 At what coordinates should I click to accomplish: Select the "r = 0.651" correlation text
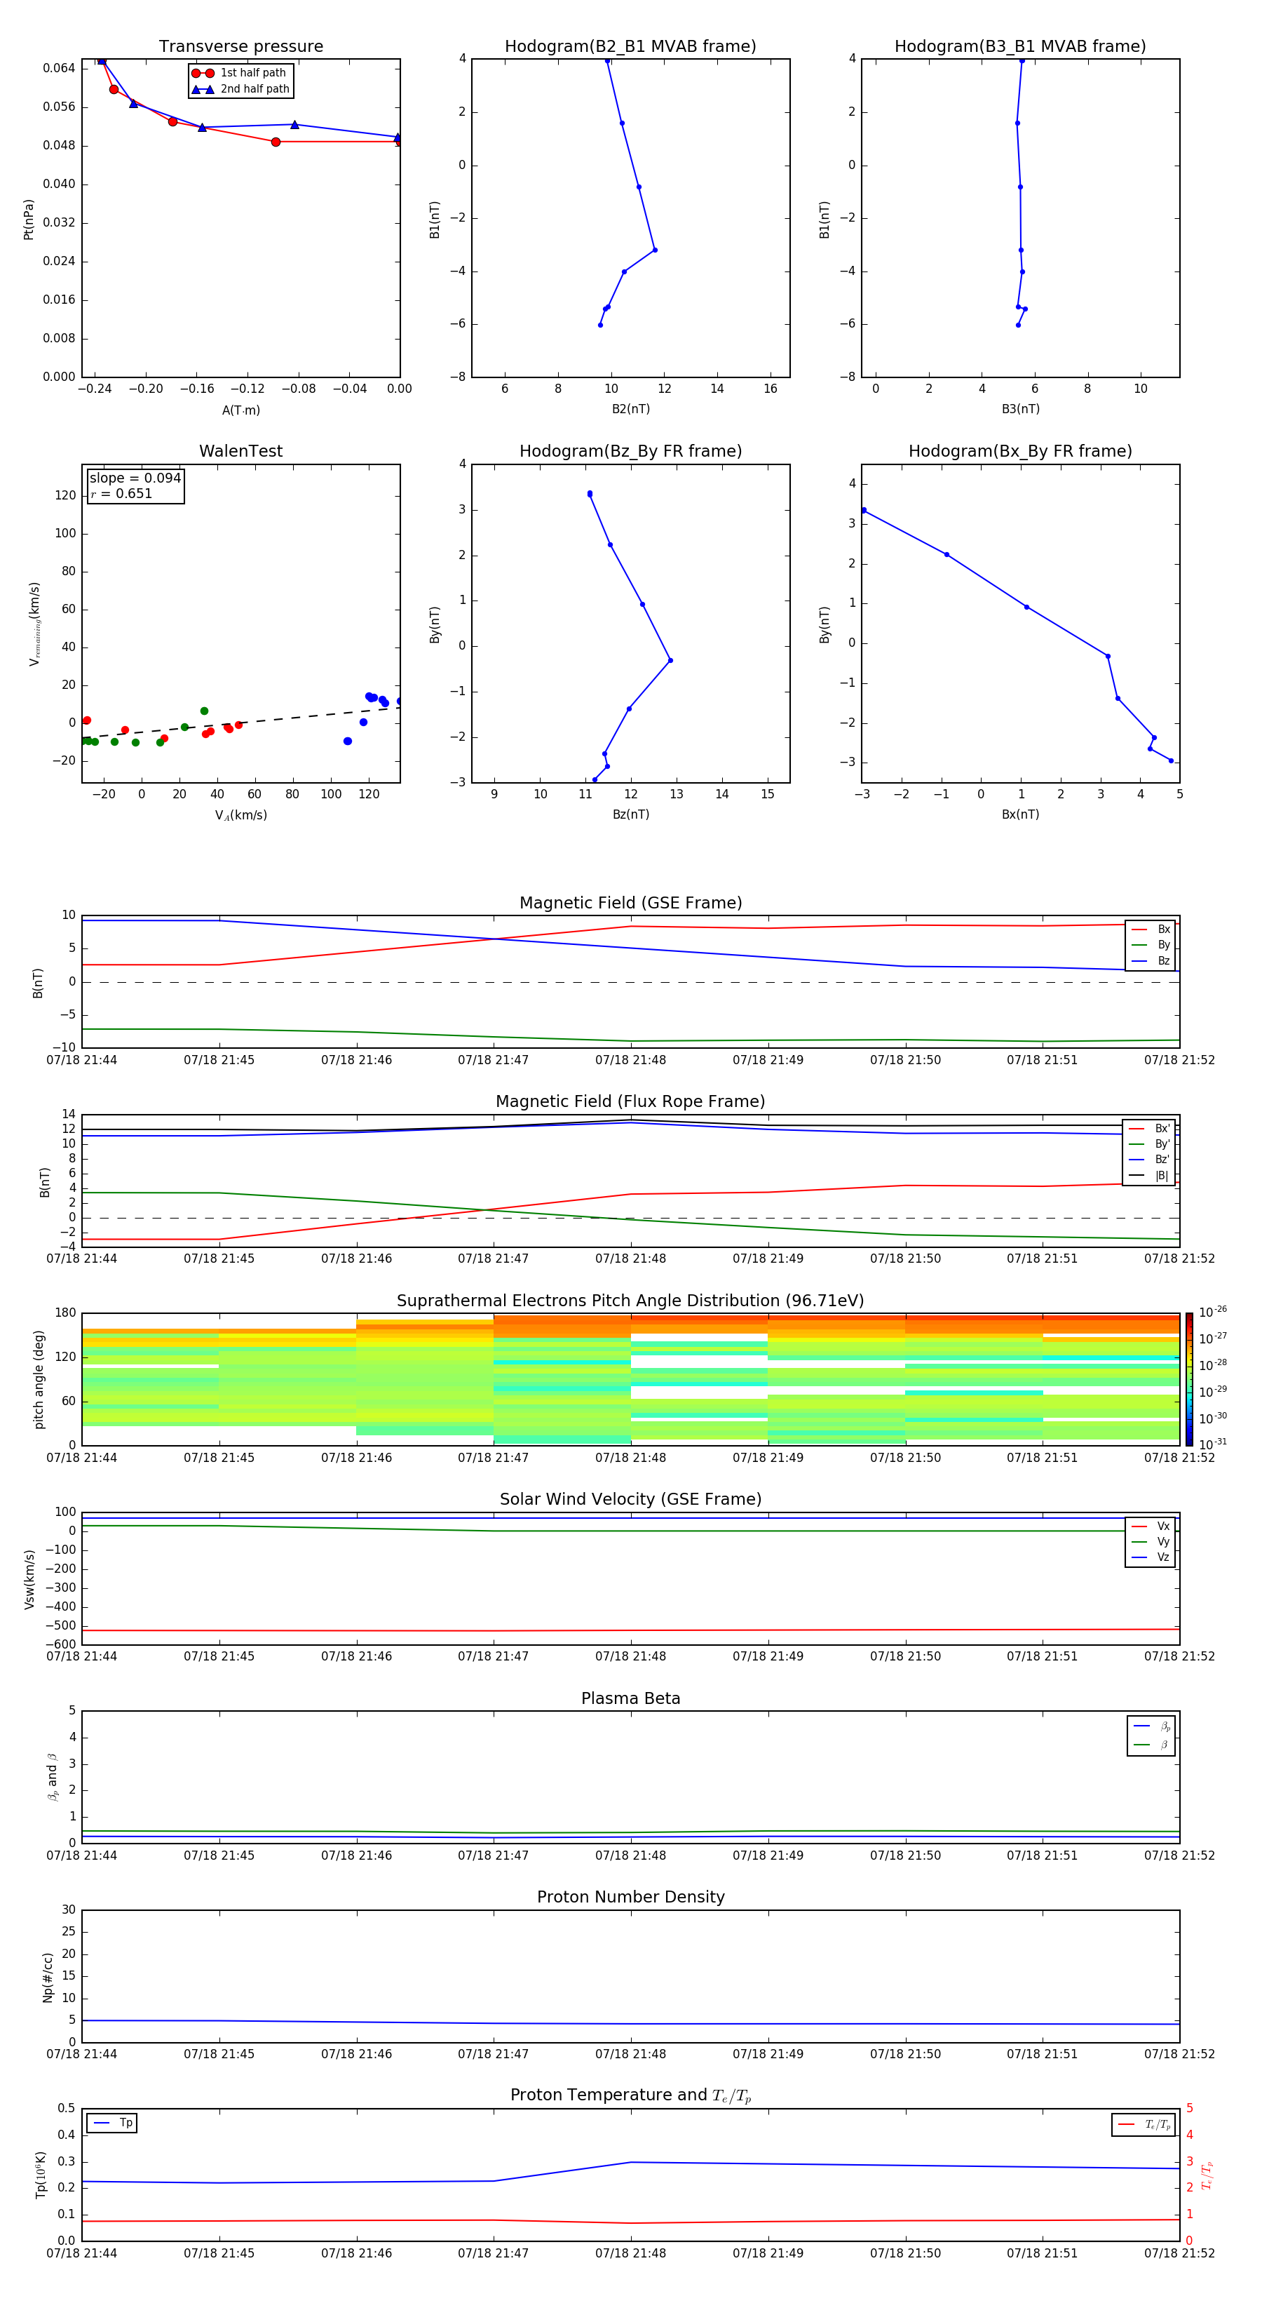coord(121,493)
